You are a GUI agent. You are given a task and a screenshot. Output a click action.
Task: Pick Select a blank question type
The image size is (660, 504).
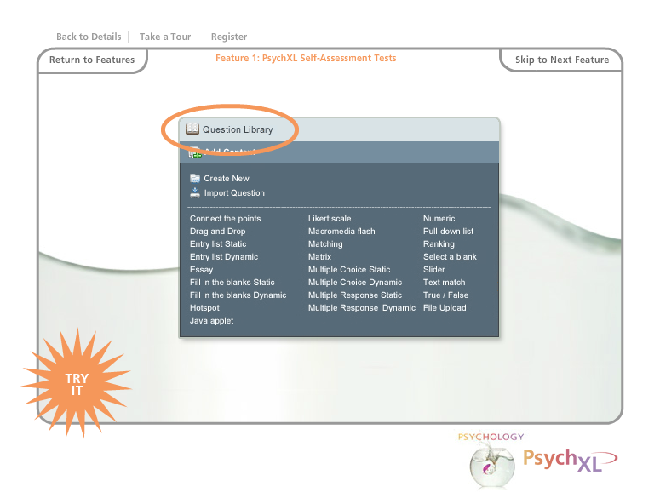pyautogui.click(x=450, y=256)
